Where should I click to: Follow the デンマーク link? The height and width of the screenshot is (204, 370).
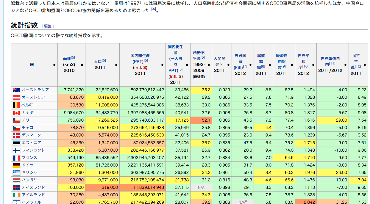(31, 135)
